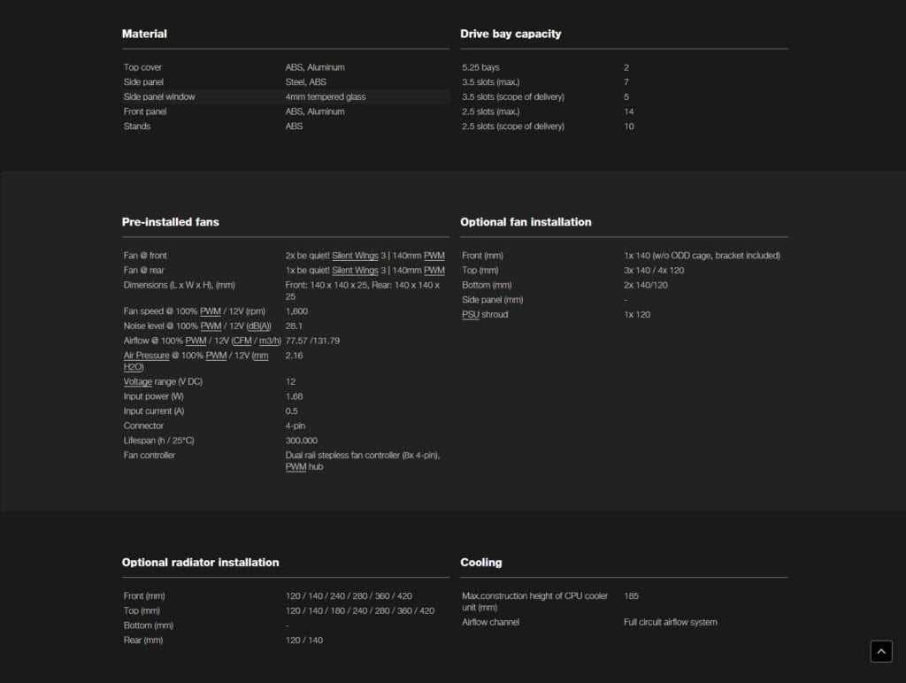This screenshot has width=906, height=683.
Task: Open the Voltage term link
Action: point(138,382)
